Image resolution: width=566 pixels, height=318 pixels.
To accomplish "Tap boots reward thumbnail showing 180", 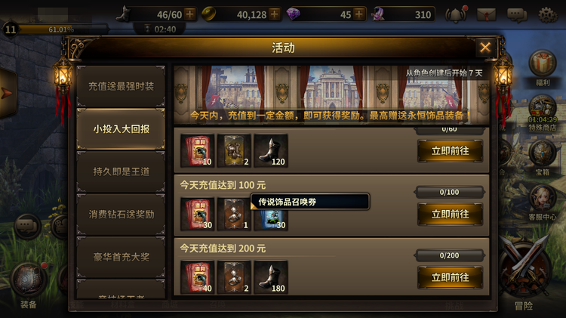I will click(x=271, y=276).
